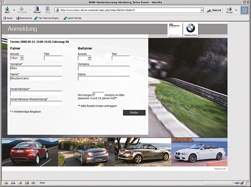Click the Mozilla throbber logo icon

pyautogui.click(x=244, y=10)
